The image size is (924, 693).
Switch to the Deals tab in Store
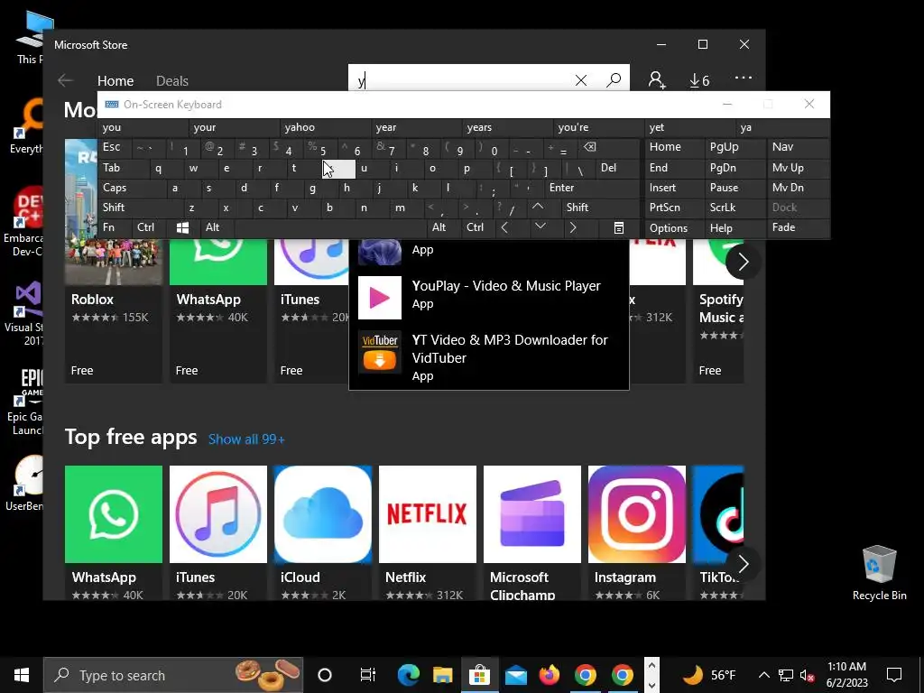tap(172, 80)
